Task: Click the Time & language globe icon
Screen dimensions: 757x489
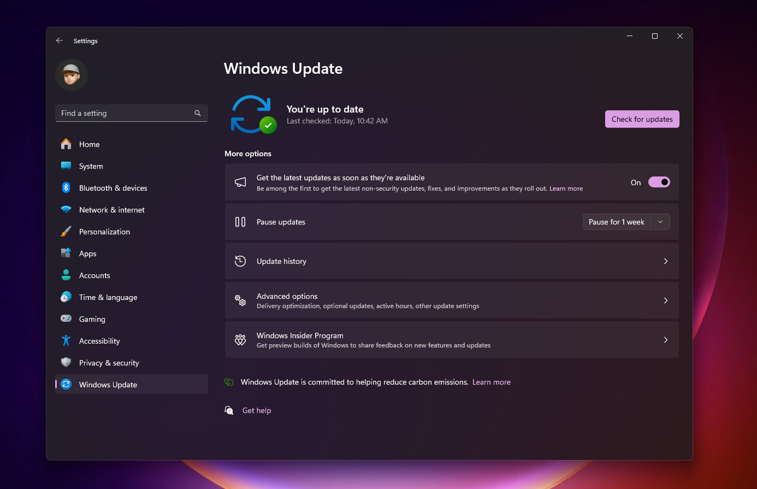Action: 66,297
